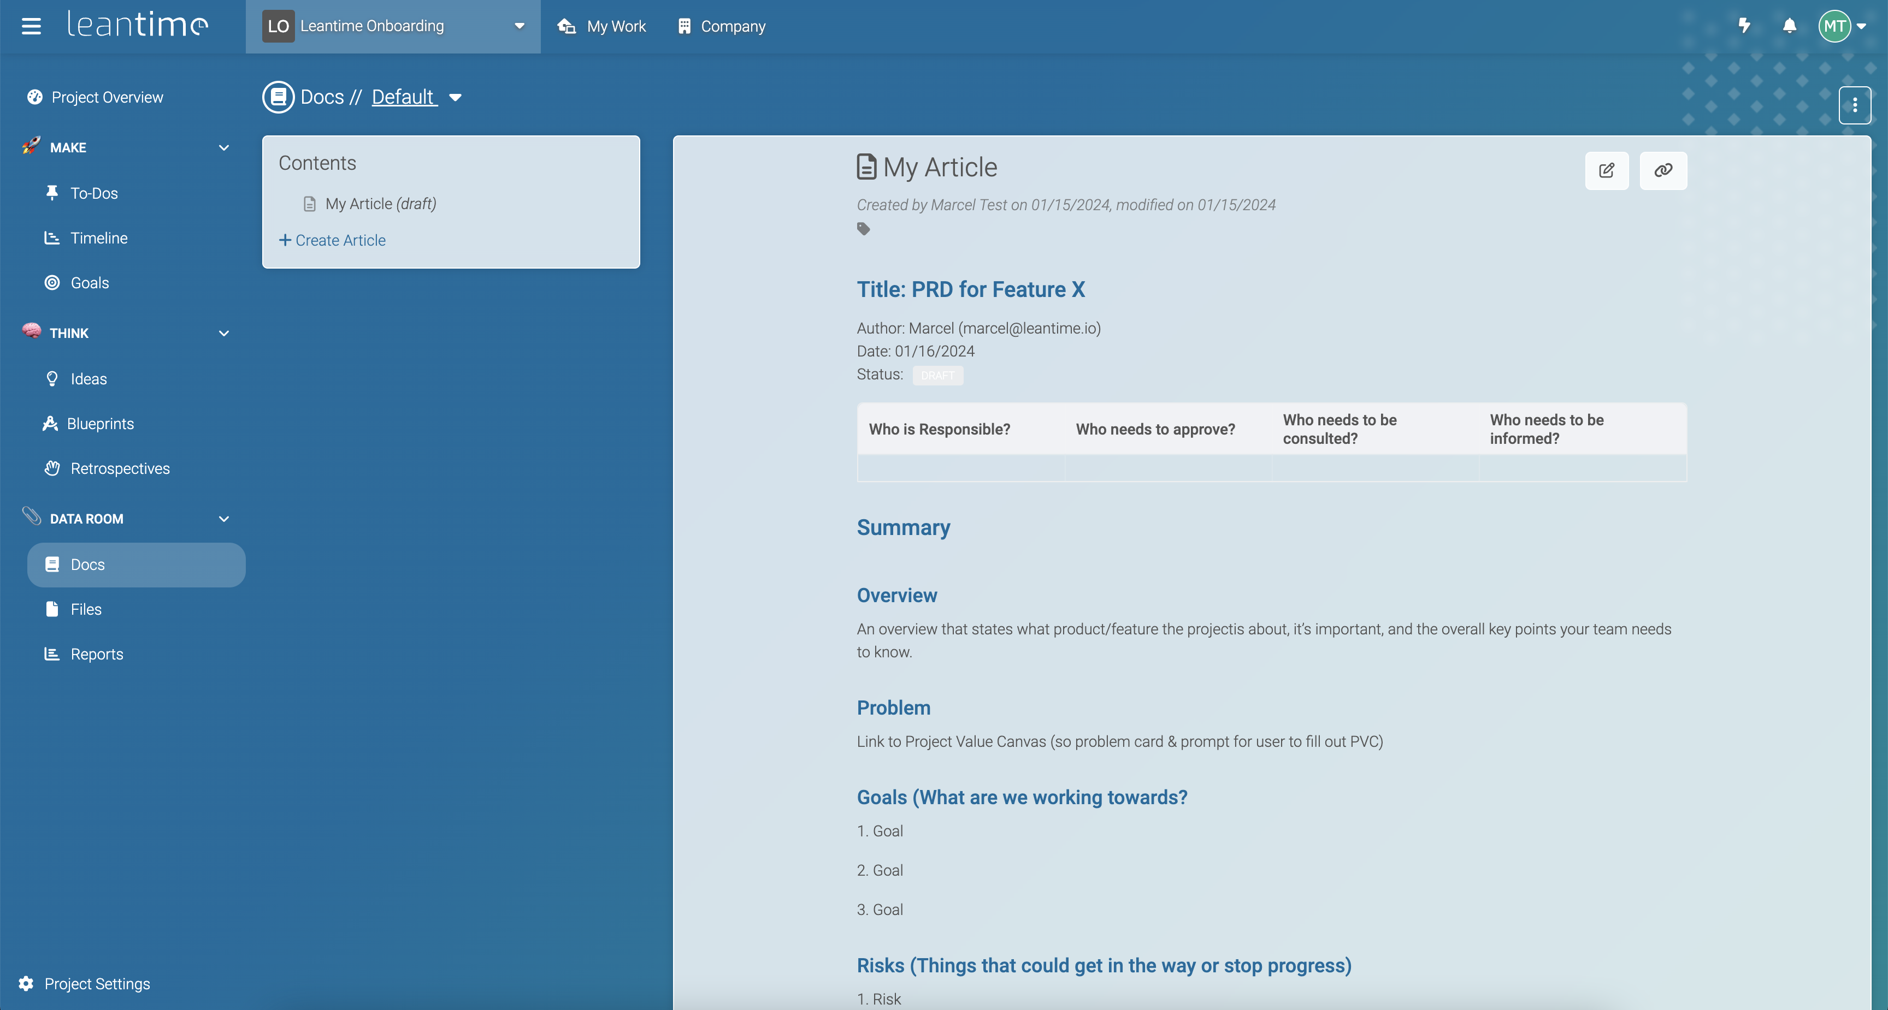The width and height of the screenshot is (1888, 1010).
Task: Click the notifications bell icon
Action: pos(1789,26)
